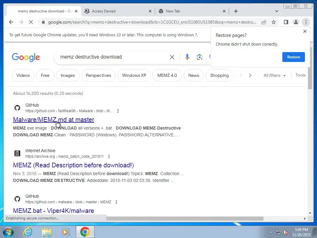Viewport: 317px width, 238px height.
Task: Click the github.com NotReal96 breadcrumb URL
Action: tap(69, 111)
